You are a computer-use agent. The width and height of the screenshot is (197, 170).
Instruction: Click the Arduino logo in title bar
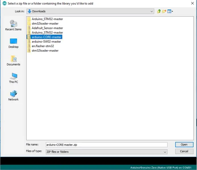[5, 3]
